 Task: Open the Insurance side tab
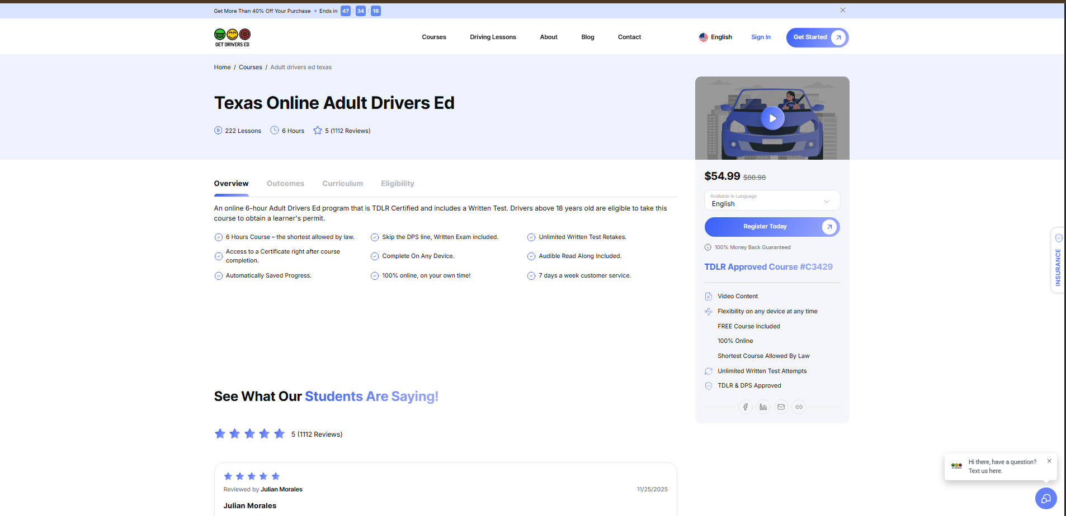[1058, 260]
